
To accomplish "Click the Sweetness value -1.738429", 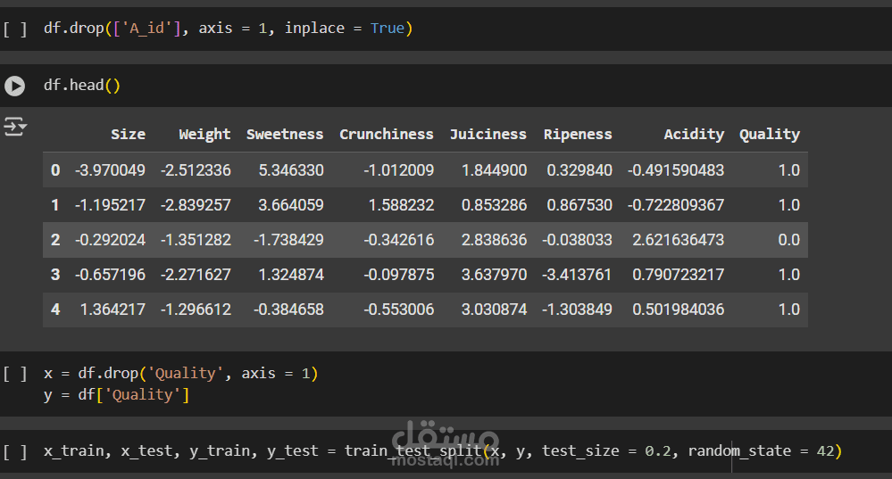I will coord(288,240).
